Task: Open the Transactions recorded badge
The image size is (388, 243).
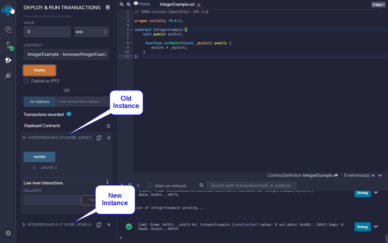Action: pyautogui.click(x=69, y=114)
